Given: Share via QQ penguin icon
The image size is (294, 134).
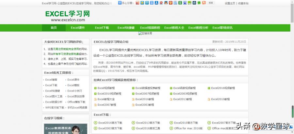Looking at the screenshot, I should [166, 3].
